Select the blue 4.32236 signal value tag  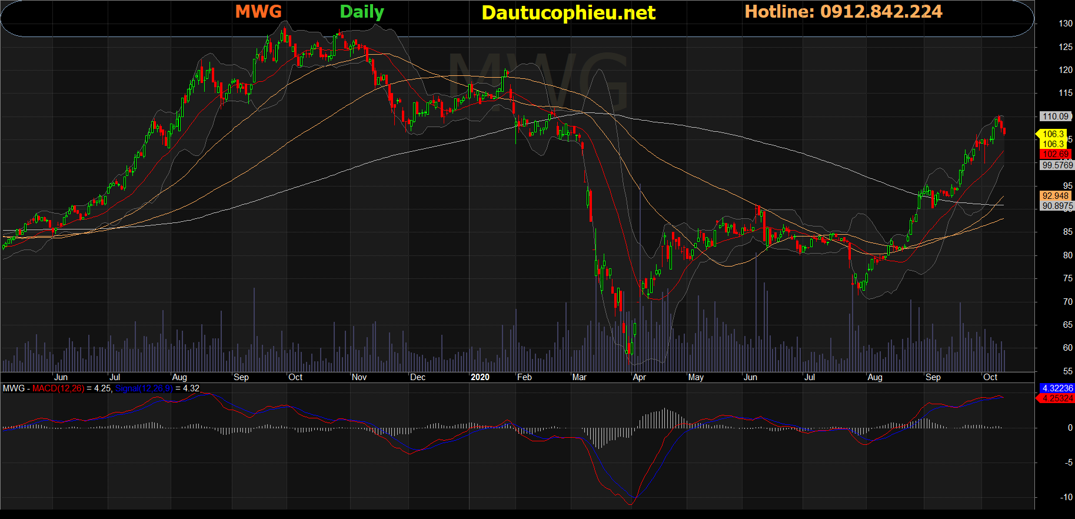point(1057,388)
